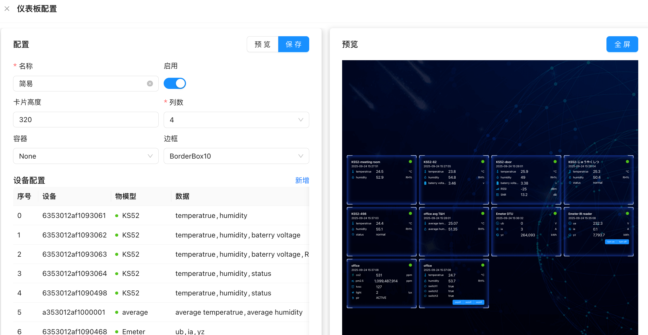Click the light icon in office card

353,292
